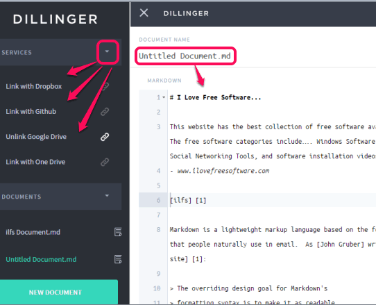376x305 pixels.
Task: Click the line starting 'This website has the best collection'
Action: (x=273, y=126)
